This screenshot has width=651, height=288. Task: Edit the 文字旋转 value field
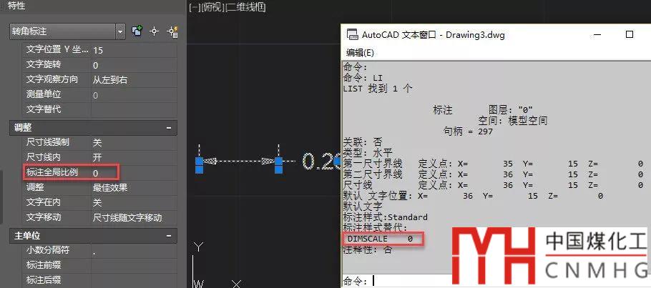(x=134, y=65)
